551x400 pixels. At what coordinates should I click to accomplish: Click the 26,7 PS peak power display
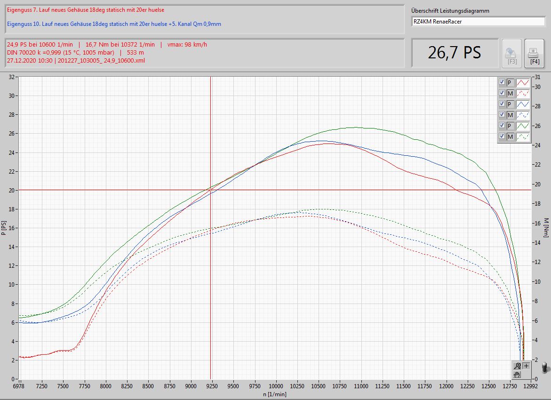tap(454, 53)
